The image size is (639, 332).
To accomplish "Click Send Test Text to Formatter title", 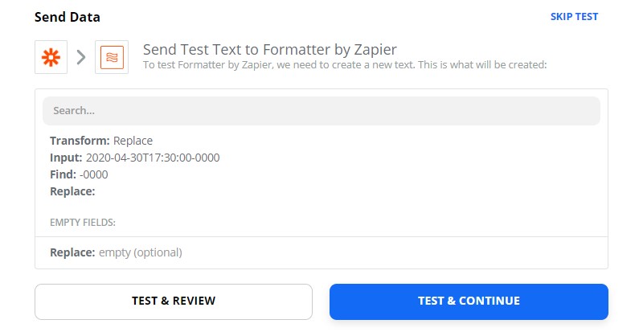I will [x=269, y=49].
